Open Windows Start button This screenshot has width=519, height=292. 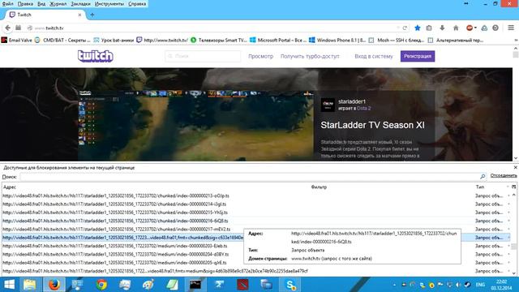click(x=9, y=285)
